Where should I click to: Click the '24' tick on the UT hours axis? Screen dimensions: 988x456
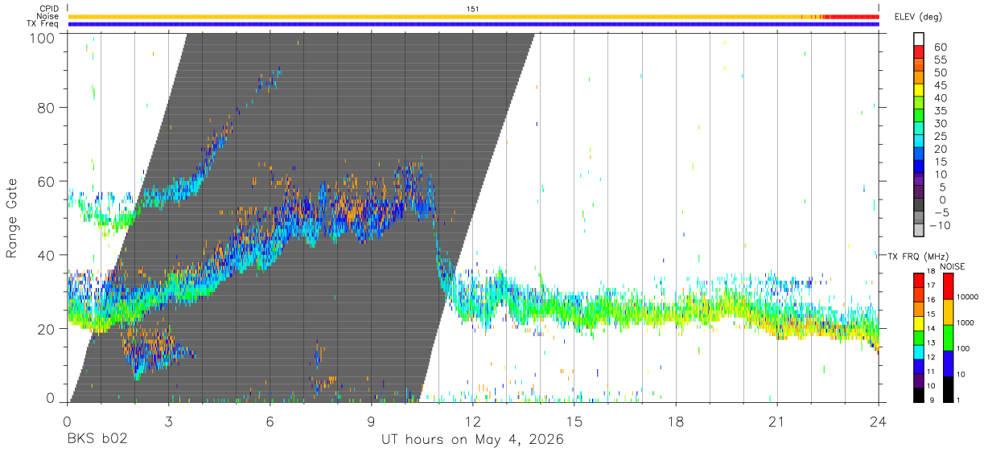pyautogui.click(x=878, y=421)
